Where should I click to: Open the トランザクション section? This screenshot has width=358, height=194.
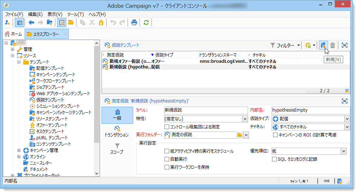[x=117, y=132]
